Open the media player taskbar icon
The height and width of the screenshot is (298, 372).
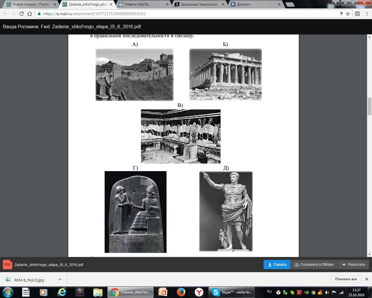pyautogui.click(x=44, y=292)
